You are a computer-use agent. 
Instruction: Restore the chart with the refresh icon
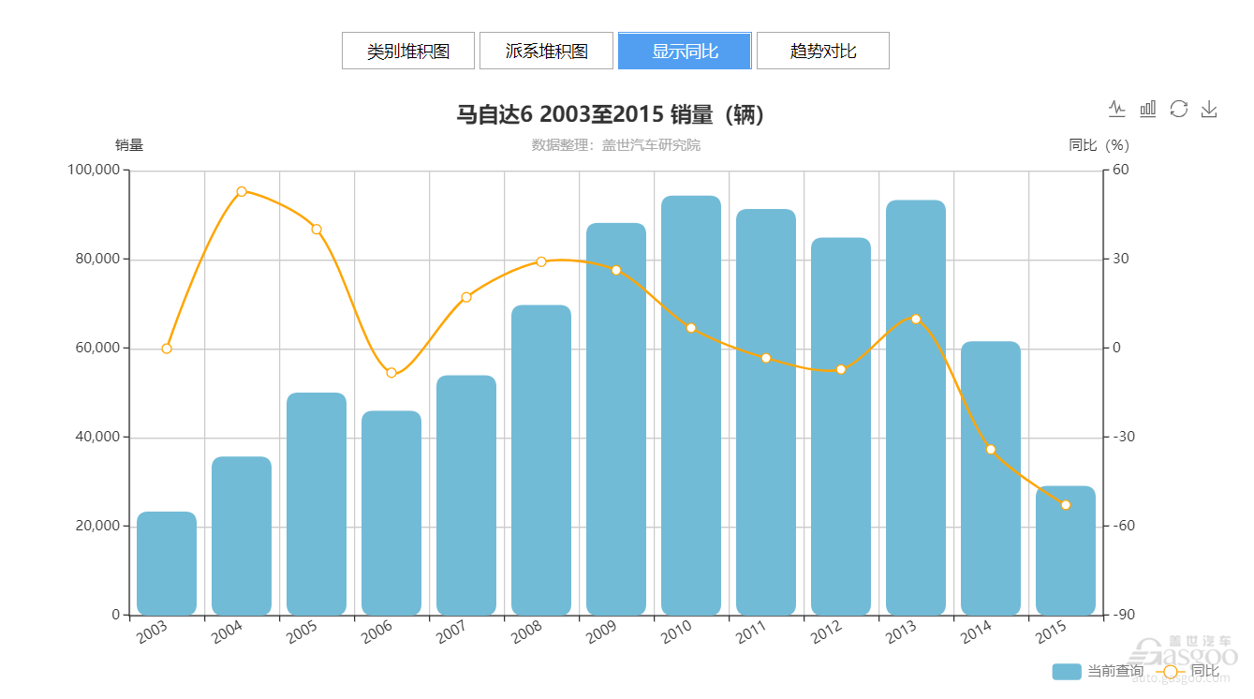point(1179,109)
